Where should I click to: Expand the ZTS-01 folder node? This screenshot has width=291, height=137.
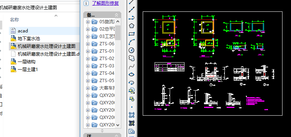tap(88, 51)
